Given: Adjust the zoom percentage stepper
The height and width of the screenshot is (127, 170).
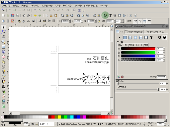Looking at the screenshot, I should click(165, 124).
